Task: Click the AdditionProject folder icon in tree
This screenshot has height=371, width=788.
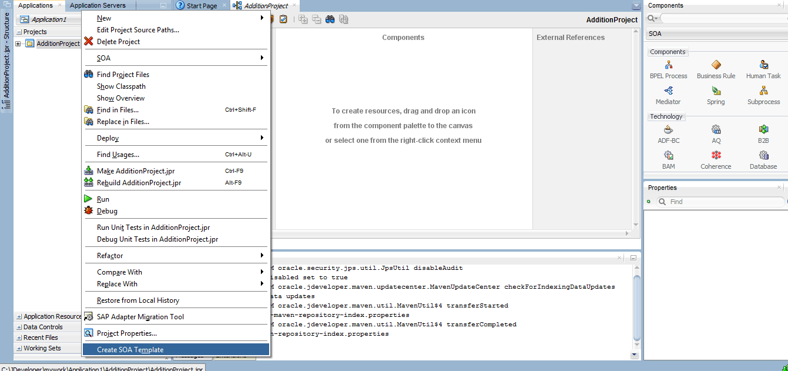Action: point(30,44)
